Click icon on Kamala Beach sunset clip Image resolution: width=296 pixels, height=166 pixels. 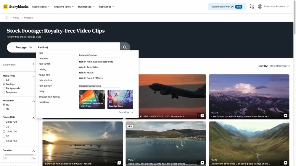119,163
